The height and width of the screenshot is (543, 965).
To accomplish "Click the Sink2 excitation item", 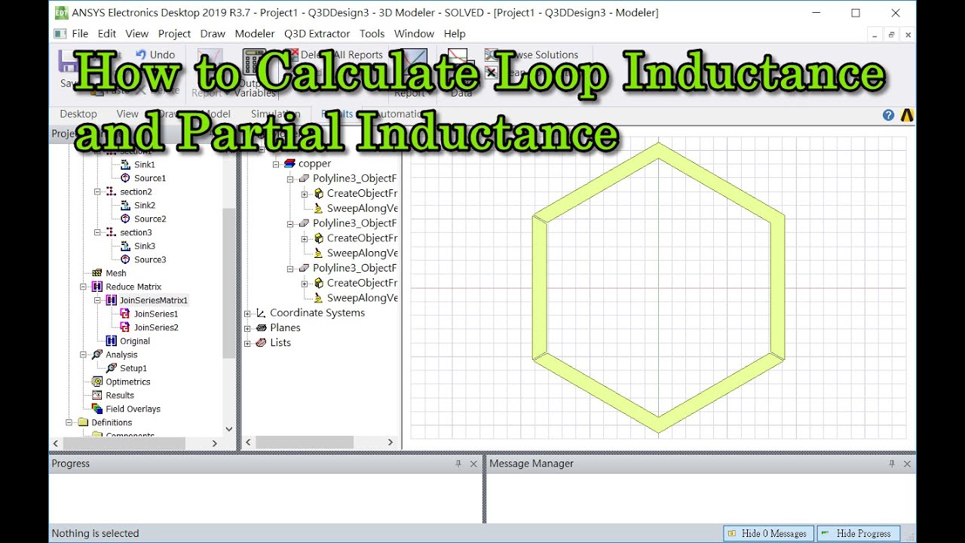I will point(144,205).
